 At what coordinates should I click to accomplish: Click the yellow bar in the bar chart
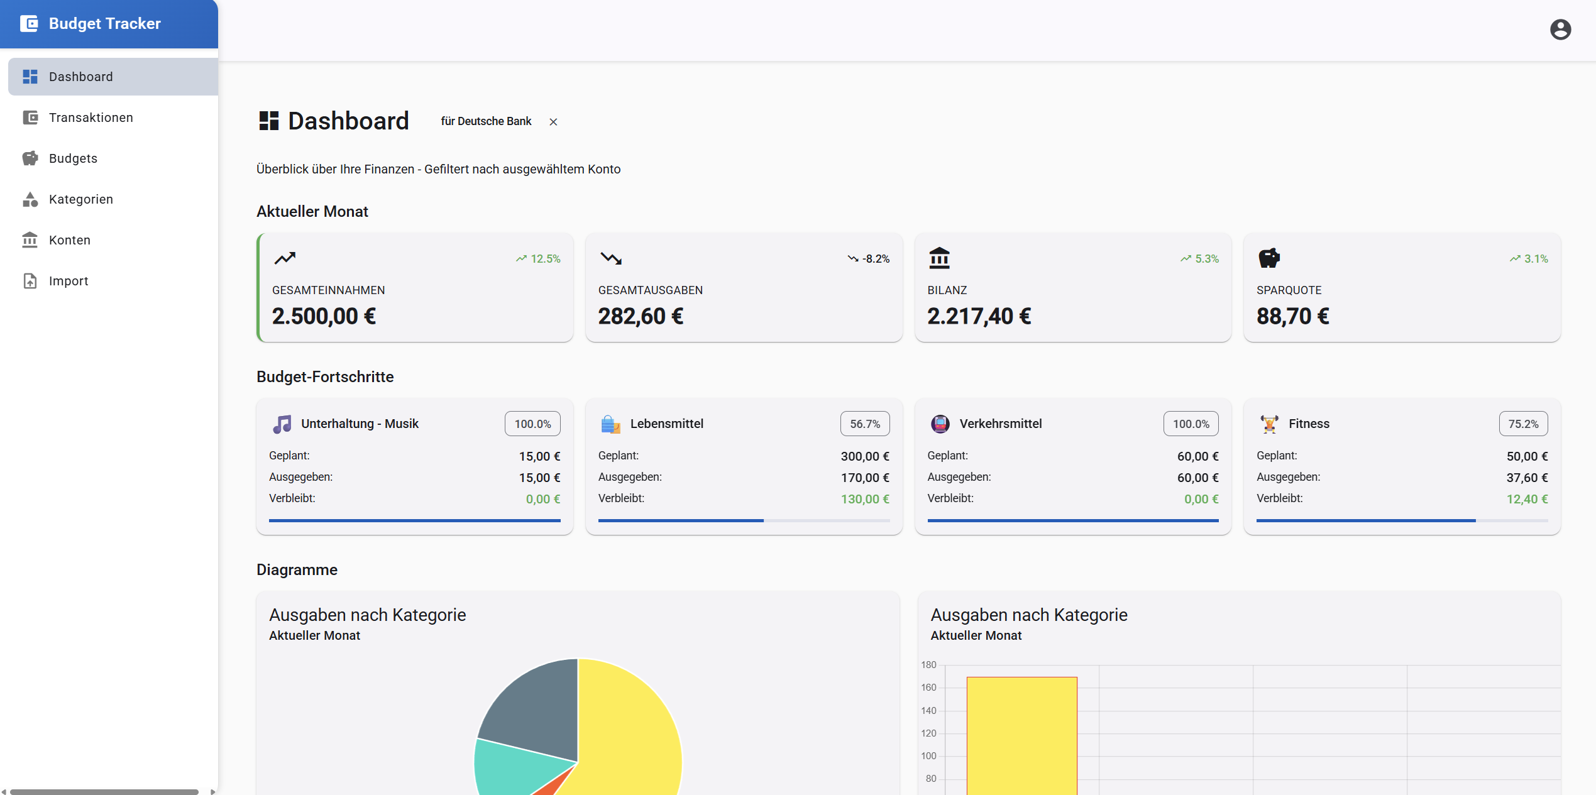1021,735
